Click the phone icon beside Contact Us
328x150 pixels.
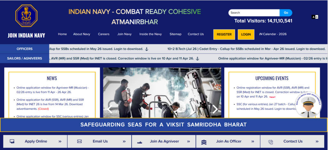click(270, 142)
